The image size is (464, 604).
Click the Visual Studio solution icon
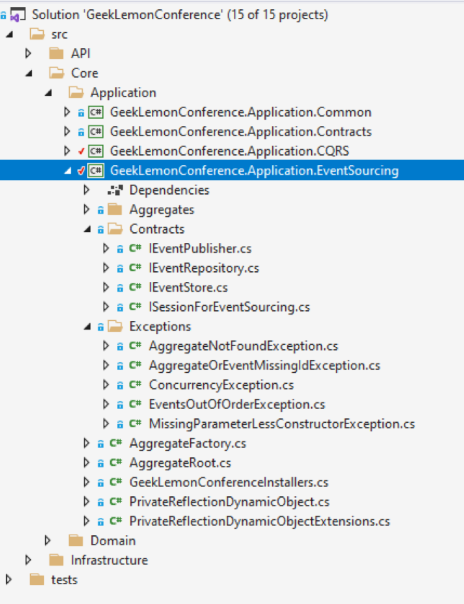coord(17,15)
